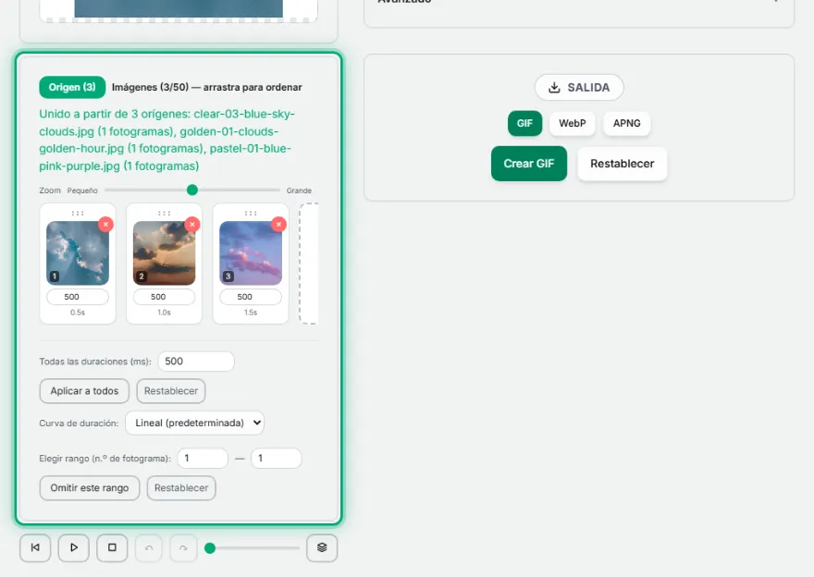Grab the drag handle above frame 3

[x=251, y=213]
